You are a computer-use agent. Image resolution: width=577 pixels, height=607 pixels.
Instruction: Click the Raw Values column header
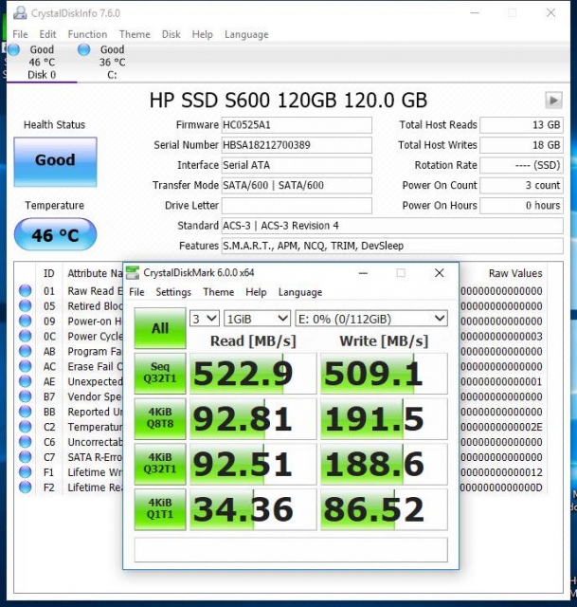click(515, 273)
